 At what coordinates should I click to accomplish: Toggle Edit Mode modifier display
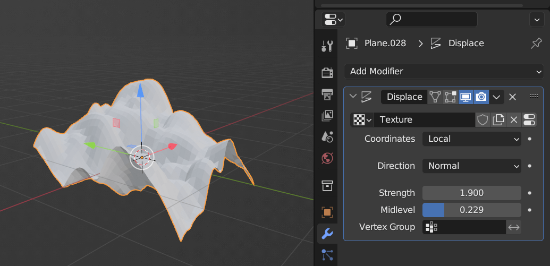451,97
